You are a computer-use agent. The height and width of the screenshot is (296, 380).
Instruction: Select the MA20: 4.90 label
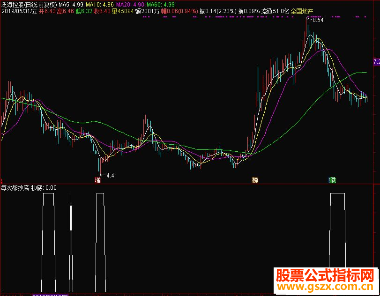coord(130,4)
